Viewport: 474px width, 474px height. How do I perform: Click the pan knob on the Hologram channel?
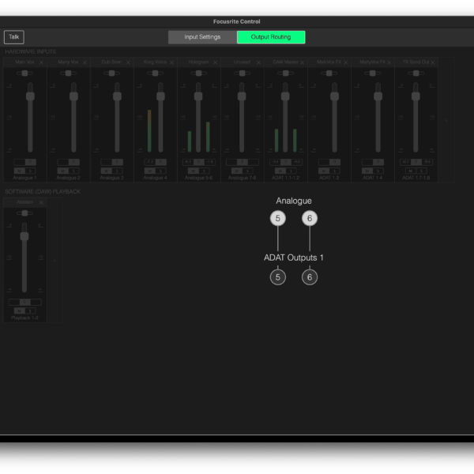tap(198, 73)
